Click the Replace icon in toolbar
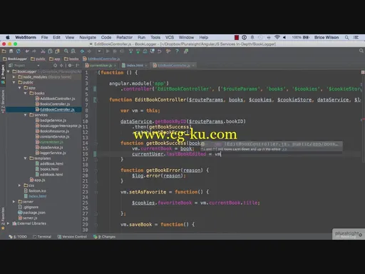This screenshot has width=365, height=274. [73, 51]
